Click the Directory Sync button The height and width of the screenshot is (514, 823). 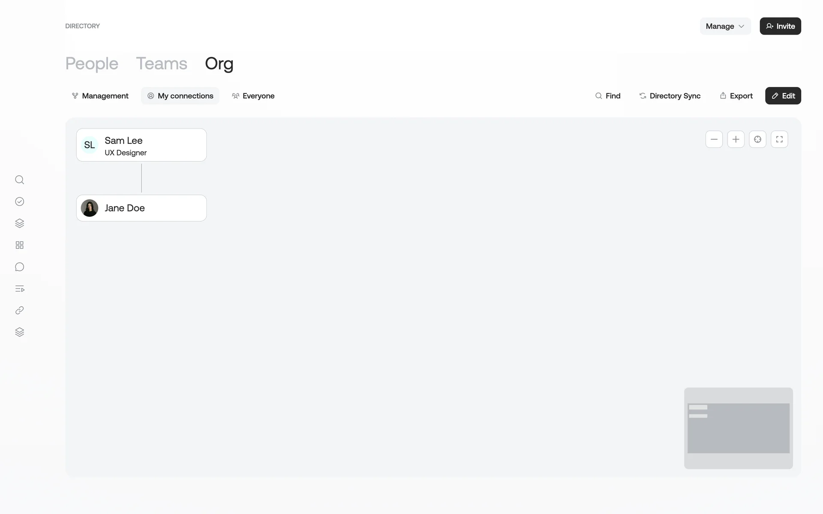670,96
